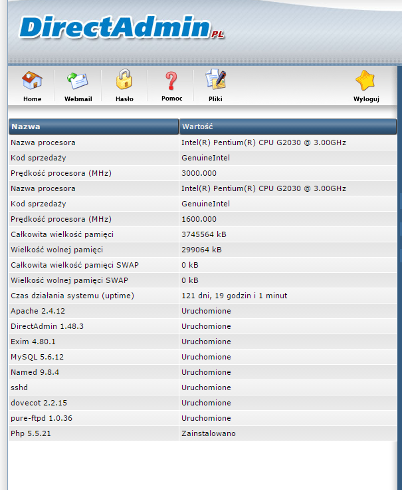Open Pliki file manager icon
This screenshot has height=490, width=402.
215,79
